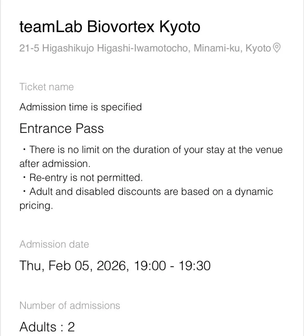Click the "21-5" street number in address

click(x=29, y=48)
